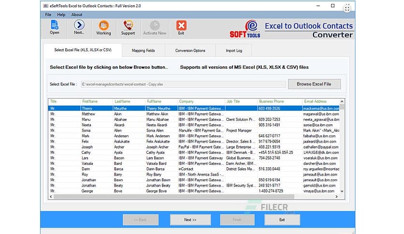Viewport: 404px width, 234px height.
Task: Click the eSoftTools title bar app icon
Action: [45, 6]
